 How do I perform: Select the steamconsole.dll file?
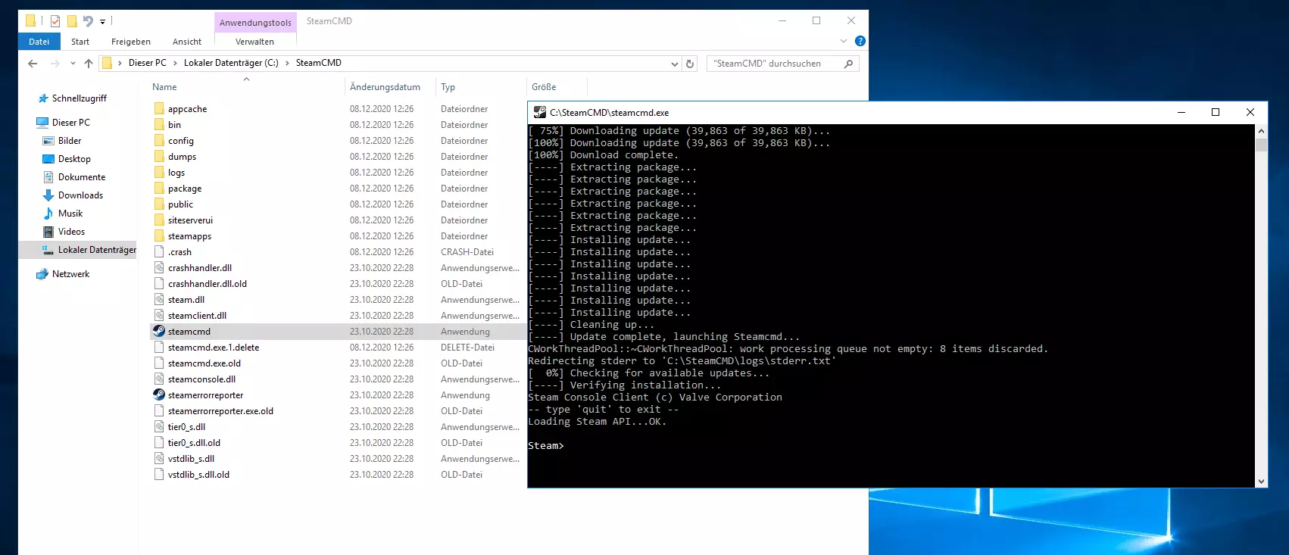201,379
